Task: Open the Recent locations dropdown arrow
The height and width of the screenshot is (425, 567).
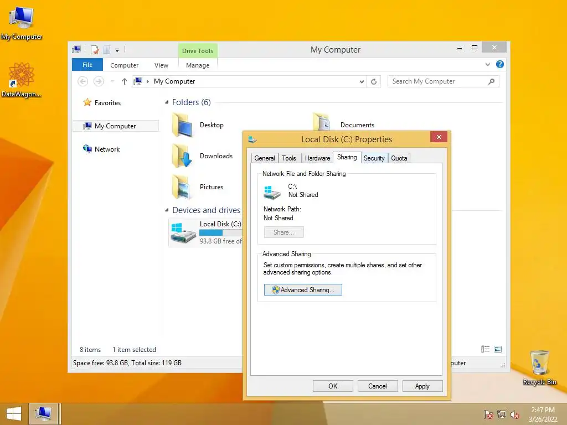Action: tap(112, 82)
